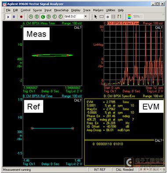Open the Markers menu

[x=98, y=10]
